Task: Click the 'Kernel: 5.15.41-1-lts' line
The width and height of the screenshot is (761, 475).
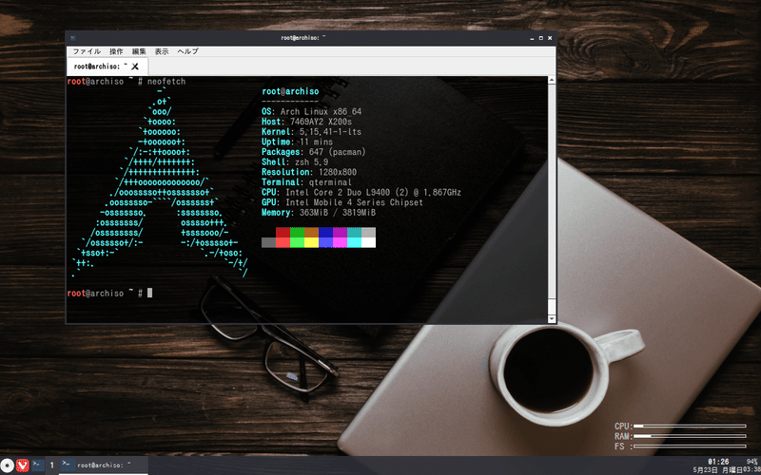Action: tap(312, 132)
